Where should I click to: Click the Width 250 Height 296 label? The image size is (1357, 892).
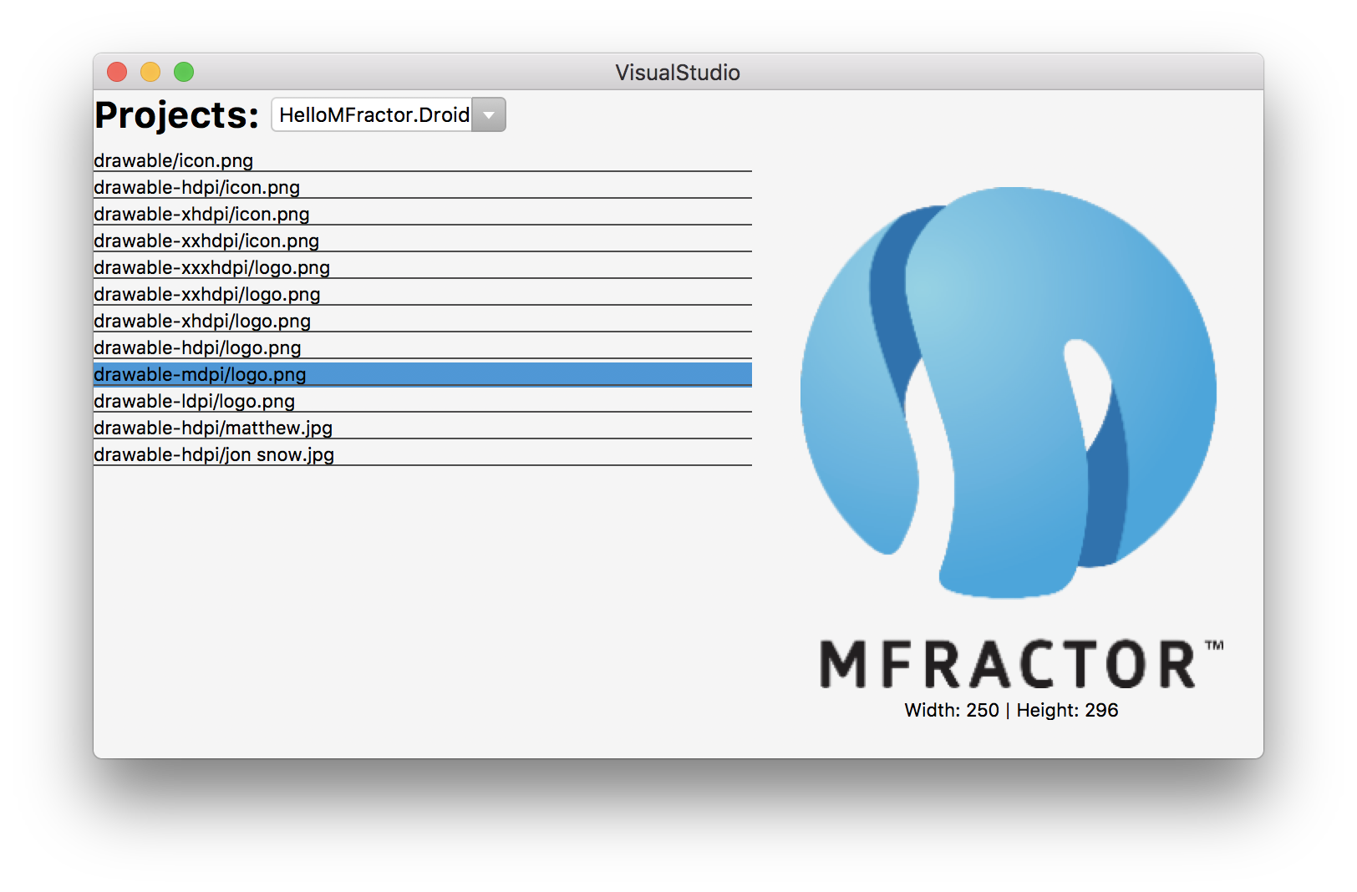pos(1011,710)
